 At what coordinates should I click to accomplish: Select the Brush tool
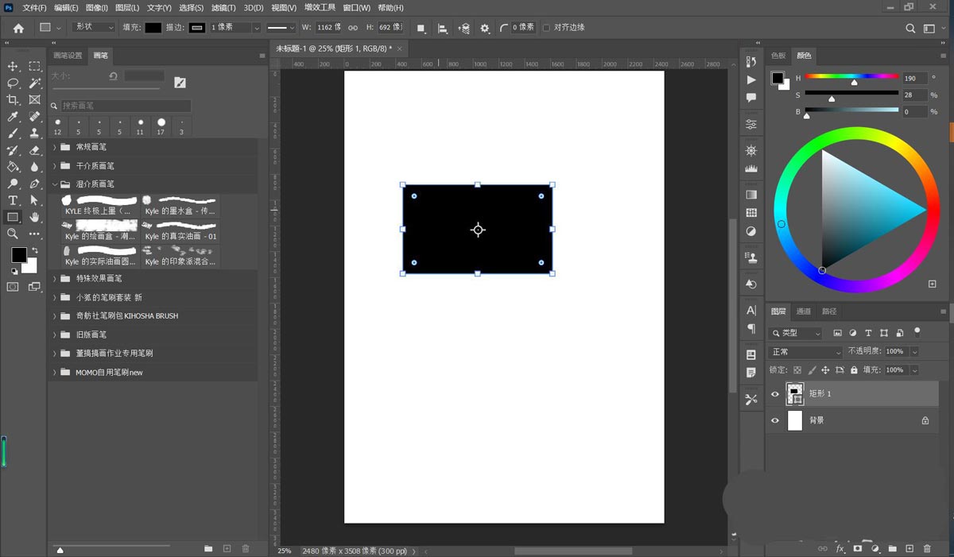[x=13, y=133]
